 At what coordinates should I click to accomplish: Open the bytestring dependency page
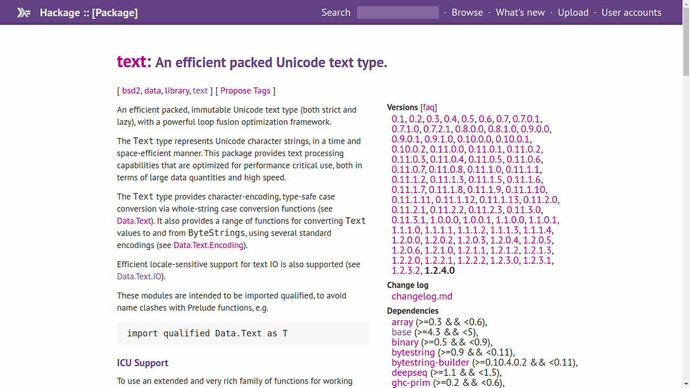click(x=413, y=352)
